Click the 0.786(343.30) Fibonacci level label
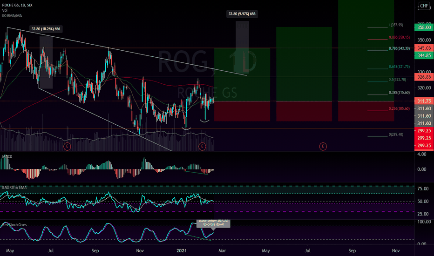The image size is (434, 256). (x=399, y=48)
